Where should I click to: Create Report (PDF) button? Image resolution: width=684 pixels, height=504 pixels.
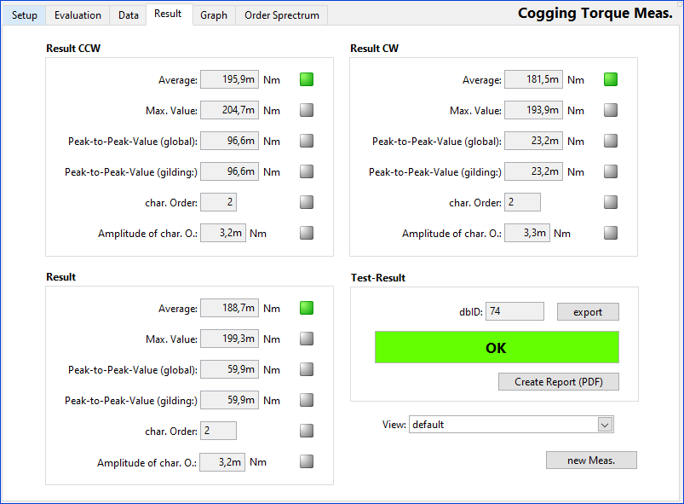pyautogui.click(x=559, y=382)
